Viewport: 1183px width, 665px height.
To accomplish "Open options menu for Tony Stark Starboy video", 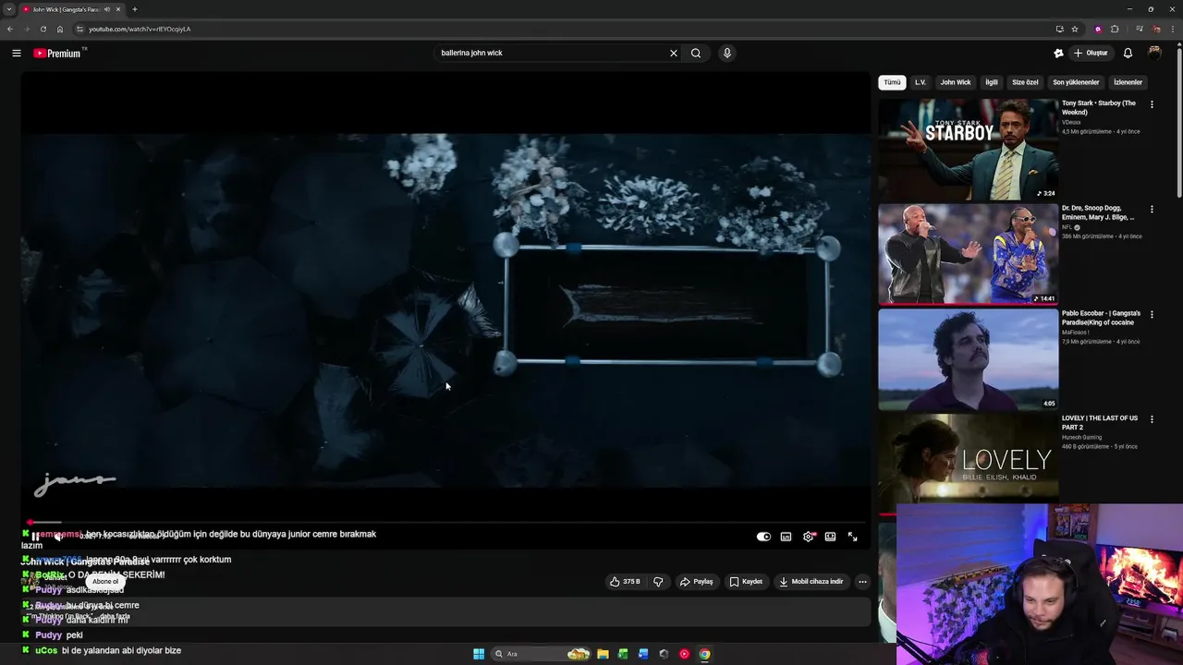I will coord(1152,104).
